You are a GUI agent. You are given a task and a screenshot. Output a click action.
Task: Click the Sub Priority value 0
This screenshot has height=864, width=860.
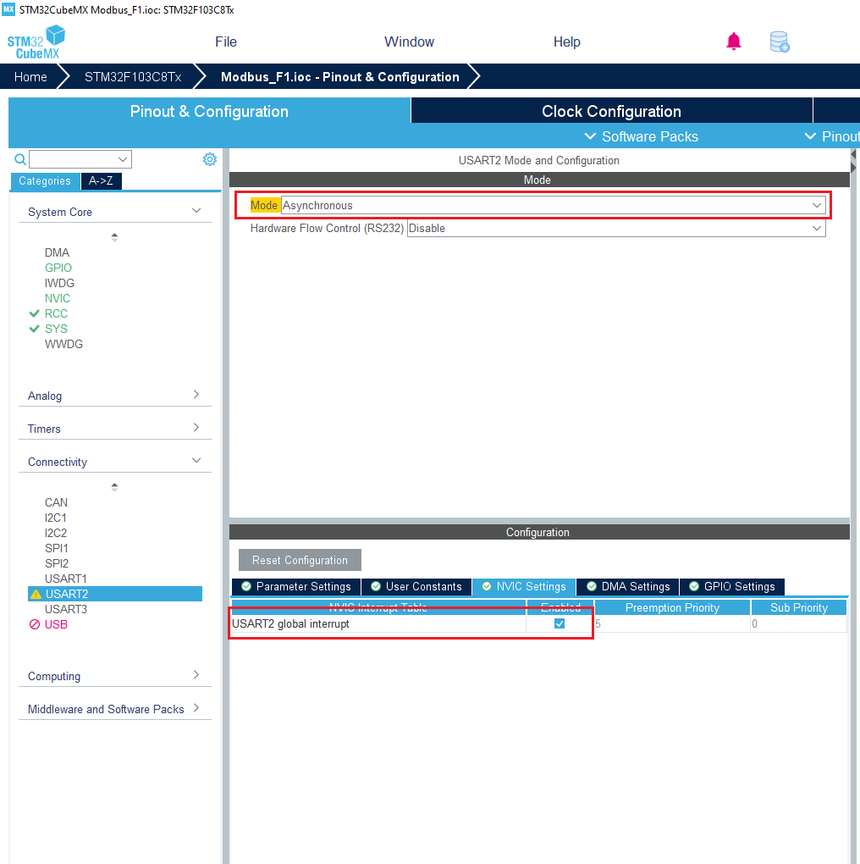(754, 623)
